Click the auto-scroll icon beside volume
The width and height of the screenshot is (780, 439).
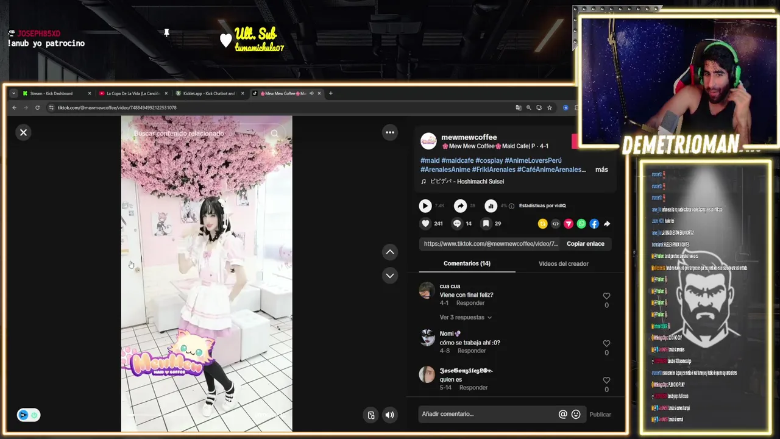[371, 415]
